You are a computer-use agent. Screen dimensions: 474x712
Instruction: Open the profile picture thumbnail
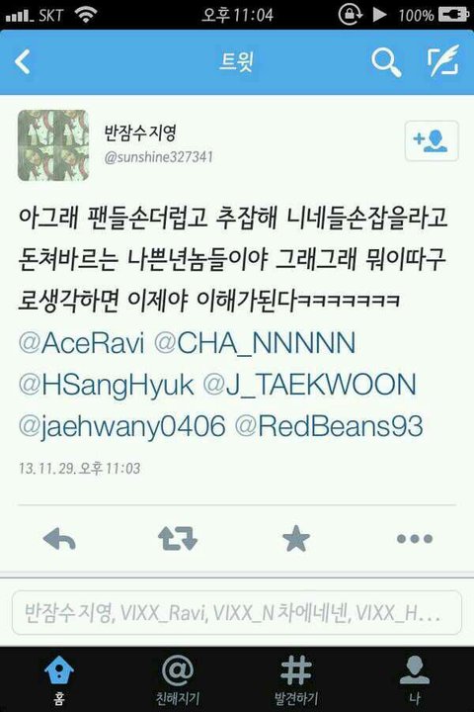pos(53,145)
